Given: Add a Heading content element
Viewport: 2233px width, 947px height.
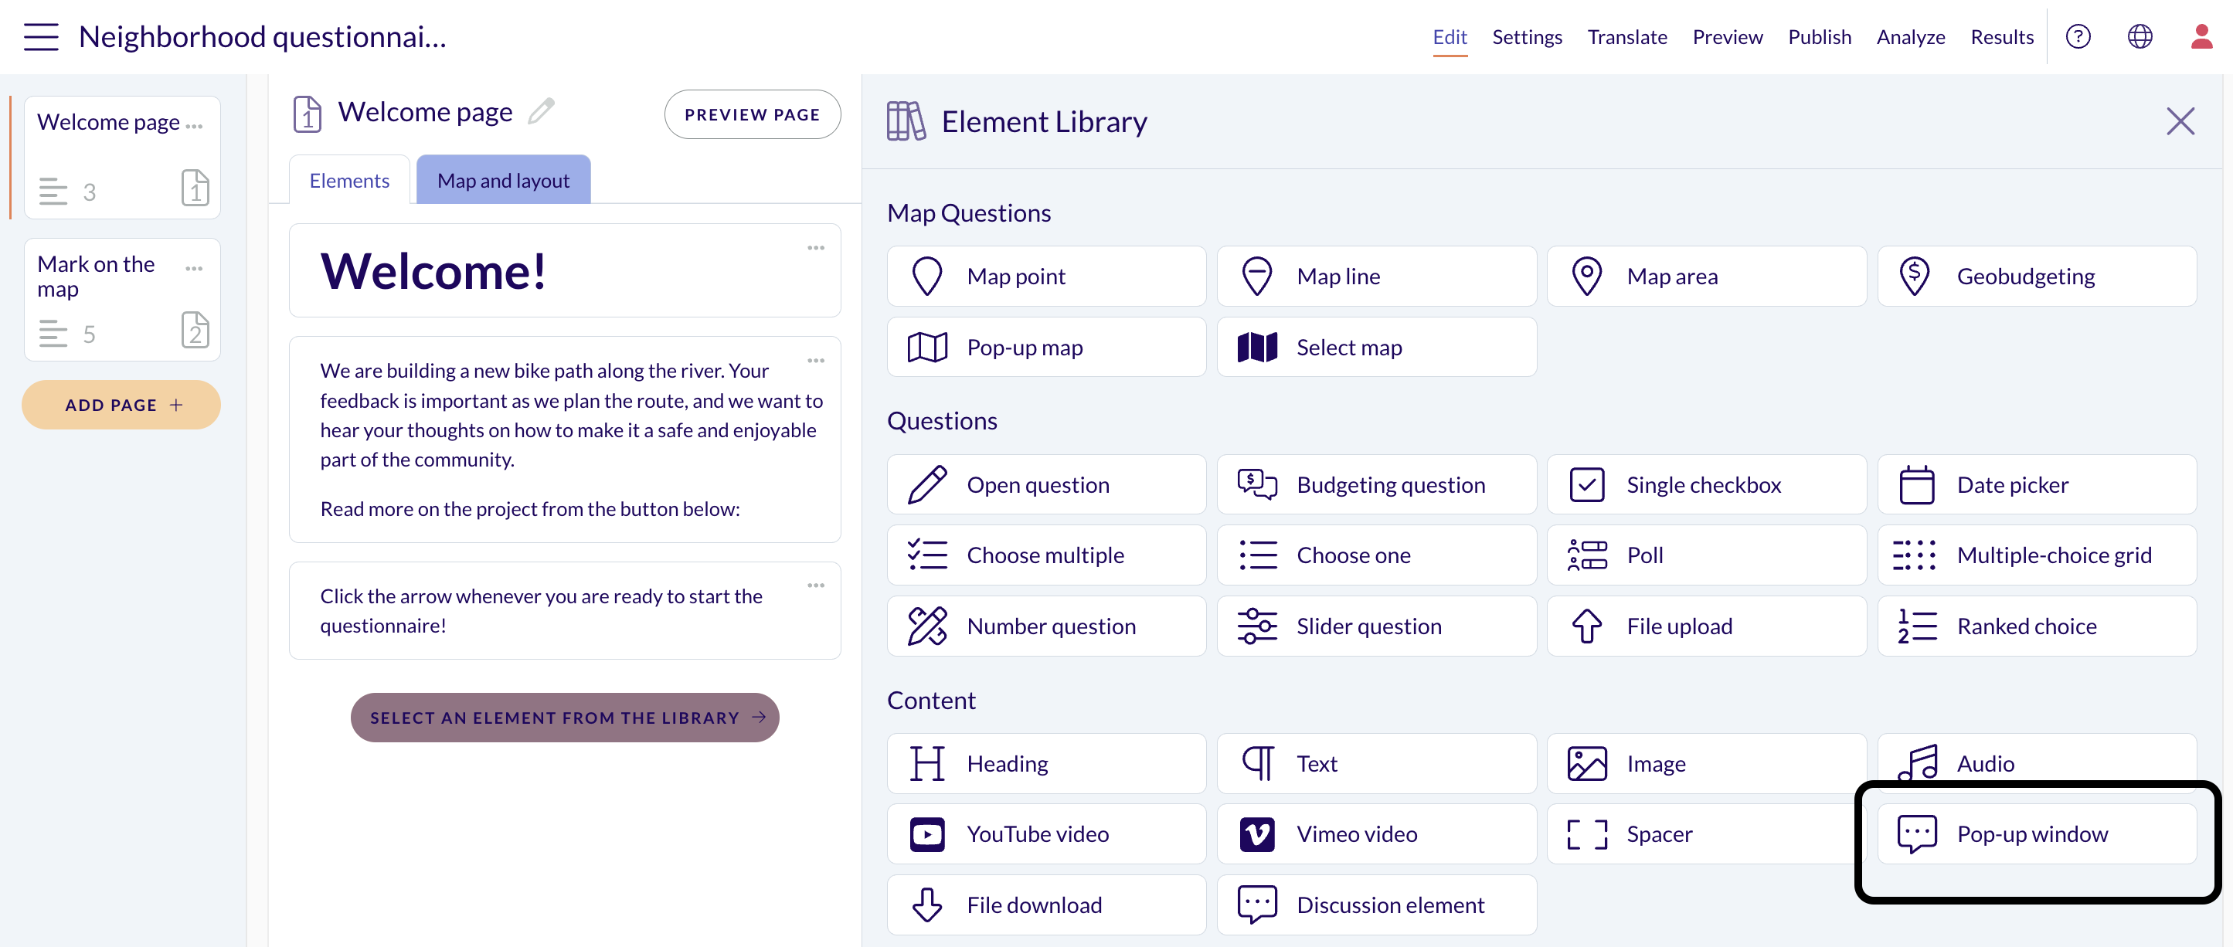Looking at the screenshot, I should [1046, 764].
